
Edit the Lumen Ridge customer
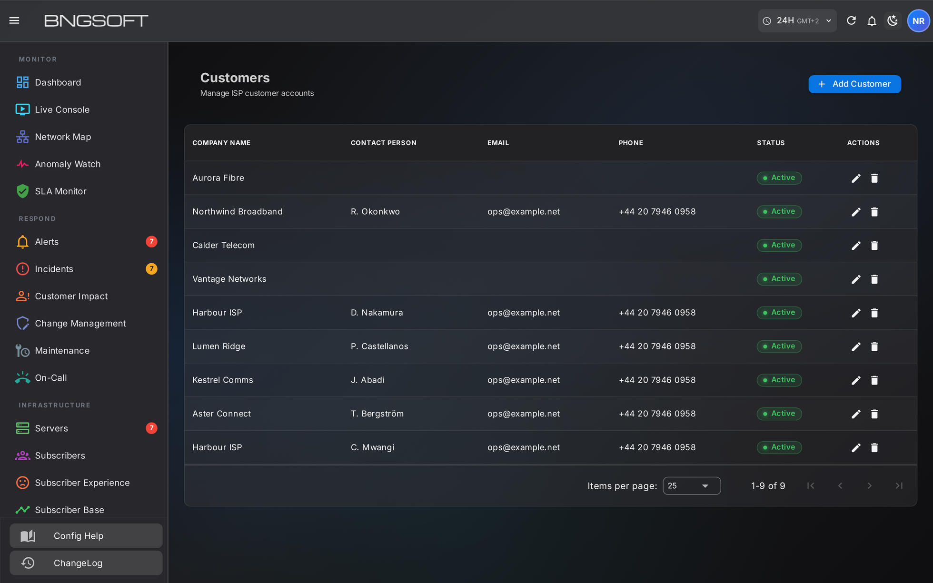coord(856,346)
